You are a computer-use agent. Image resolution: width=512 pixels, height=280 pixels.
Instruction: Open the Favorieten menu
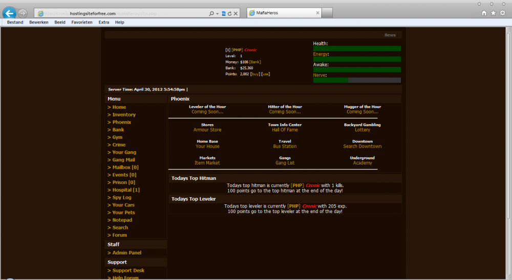[82, 22]
